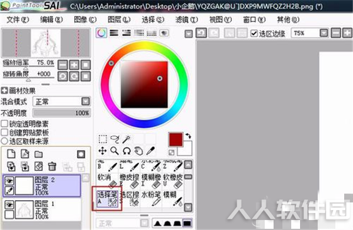Click the toolbar zoom in plus button
The image size is (353, 230).
(x=347, y=33)
